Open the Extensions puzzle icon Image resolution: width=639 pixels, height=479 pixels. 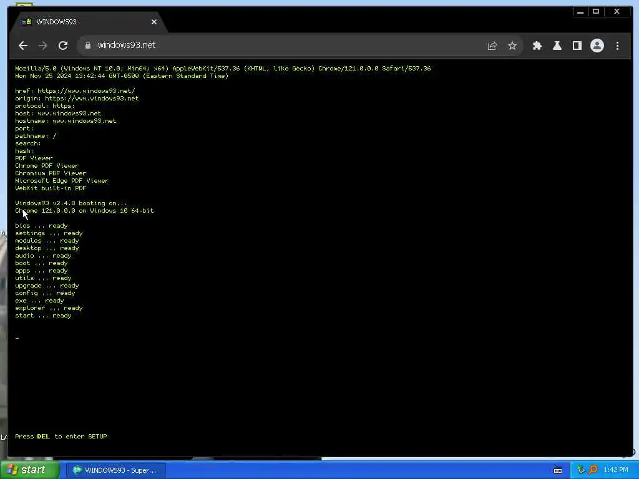point(537,46)
